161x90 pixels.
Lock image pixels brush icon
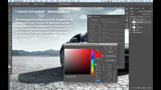(x=135, y=17)
